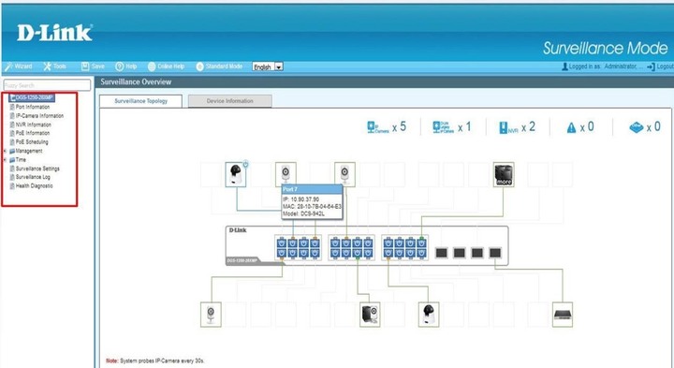Click the D-Link IP-Camera x 1 counter icon
The width and height of the screenshot is (674, 368).
coord(443,127)
